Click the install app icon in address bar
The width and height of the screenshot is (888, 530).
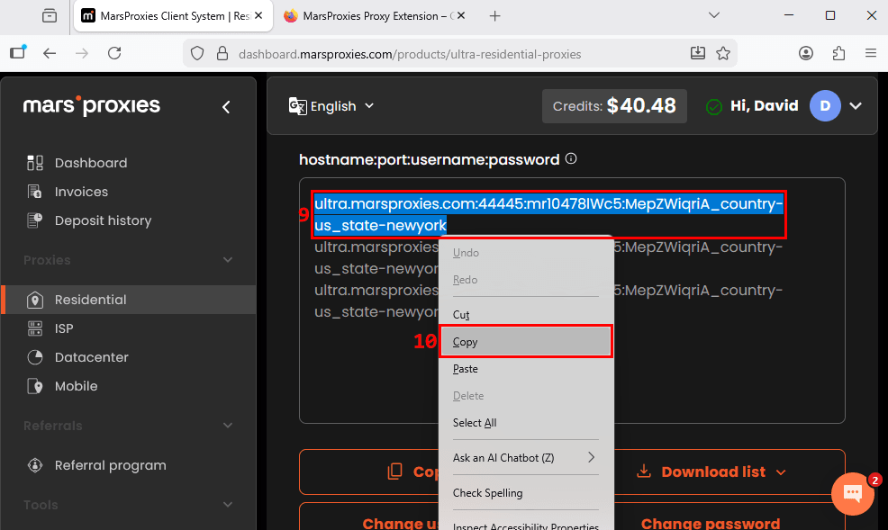coord(698,53)
